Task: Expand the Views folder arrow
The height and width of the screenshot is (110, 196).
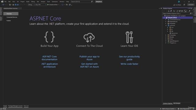Action: tap(166, 39)
